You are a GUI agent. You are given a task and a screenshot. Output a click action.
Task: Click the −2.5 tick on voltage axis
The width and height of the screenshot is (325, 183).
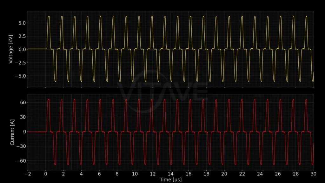20,63
